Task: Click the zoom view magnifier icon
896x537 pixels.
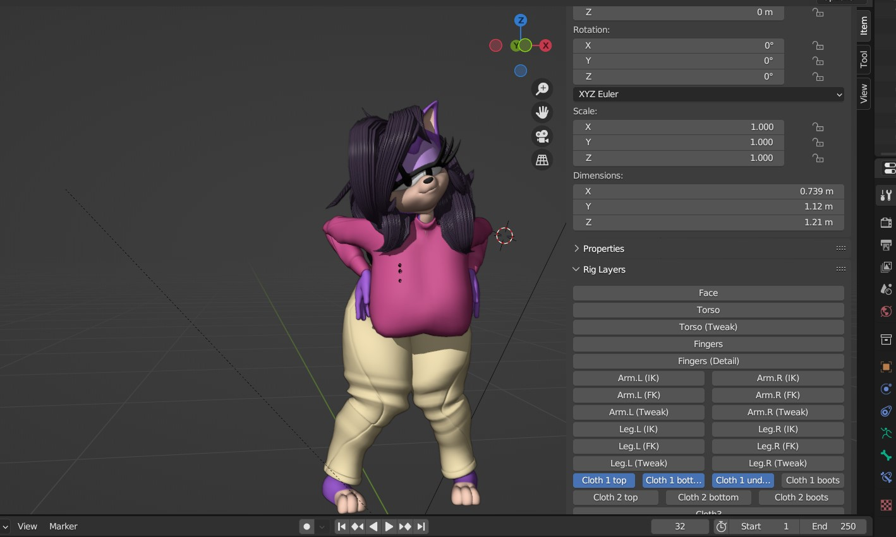Action: click(x=542, y=89)
